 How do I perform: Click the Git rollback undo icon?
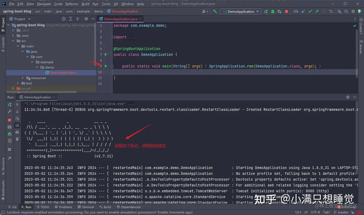click(331, 11)
